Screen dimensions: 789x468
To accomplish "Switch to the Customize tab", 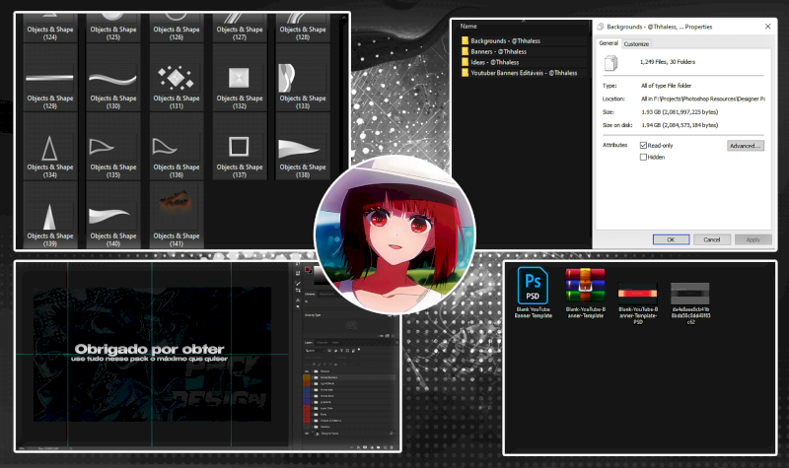I will (x=636, y=43).
